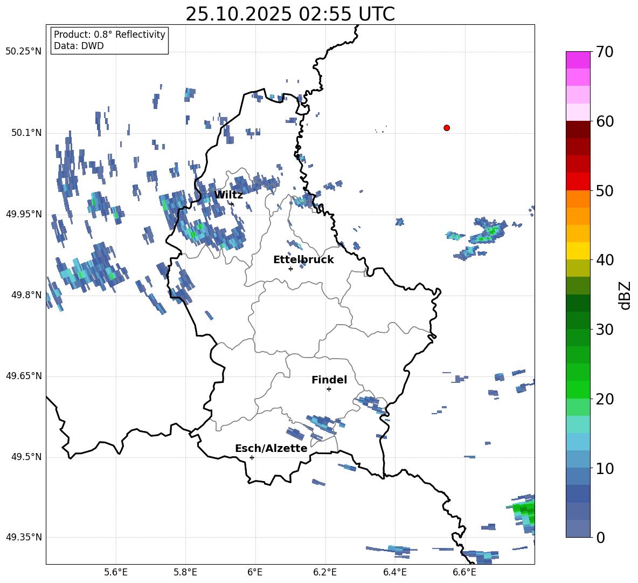Click the green radar echo at the map's southeast edge
The height and width of the screenshot is (583, 638).
(x=523, y=514)
